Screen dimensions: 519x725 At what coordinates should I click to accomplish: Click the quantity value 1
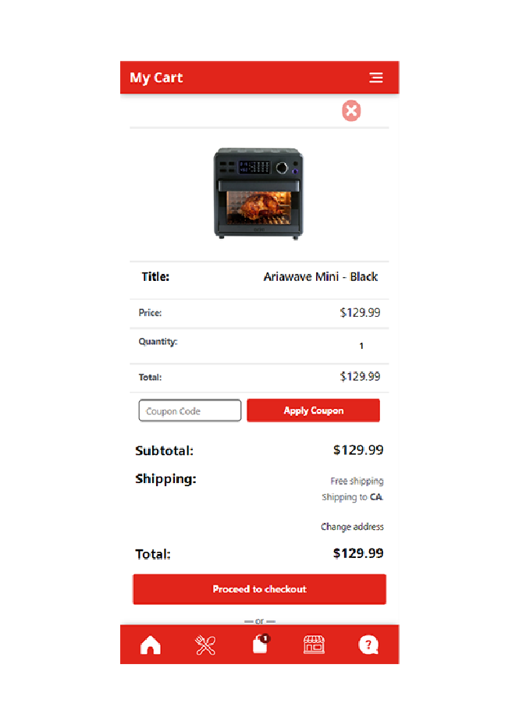click(x=361, y=346)
